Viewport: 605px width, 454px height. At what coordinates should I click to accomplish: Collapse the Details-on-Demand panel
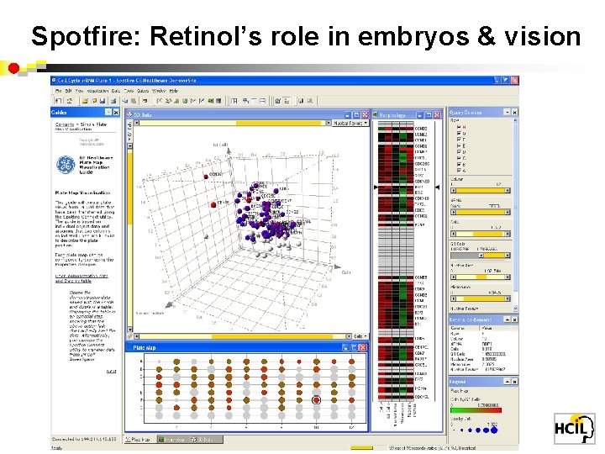tap(508, 319)
